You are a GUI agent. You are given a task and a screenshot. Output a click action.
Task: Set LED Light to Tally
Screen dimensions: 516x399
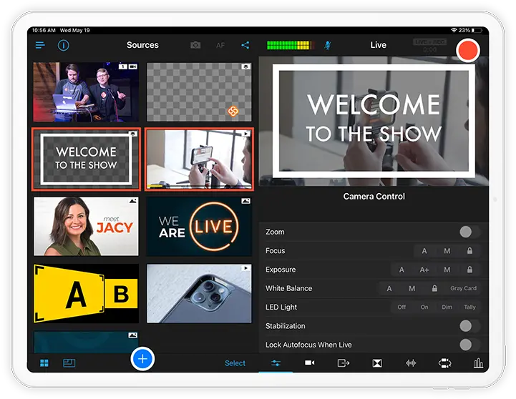click(x=469, y=307)
